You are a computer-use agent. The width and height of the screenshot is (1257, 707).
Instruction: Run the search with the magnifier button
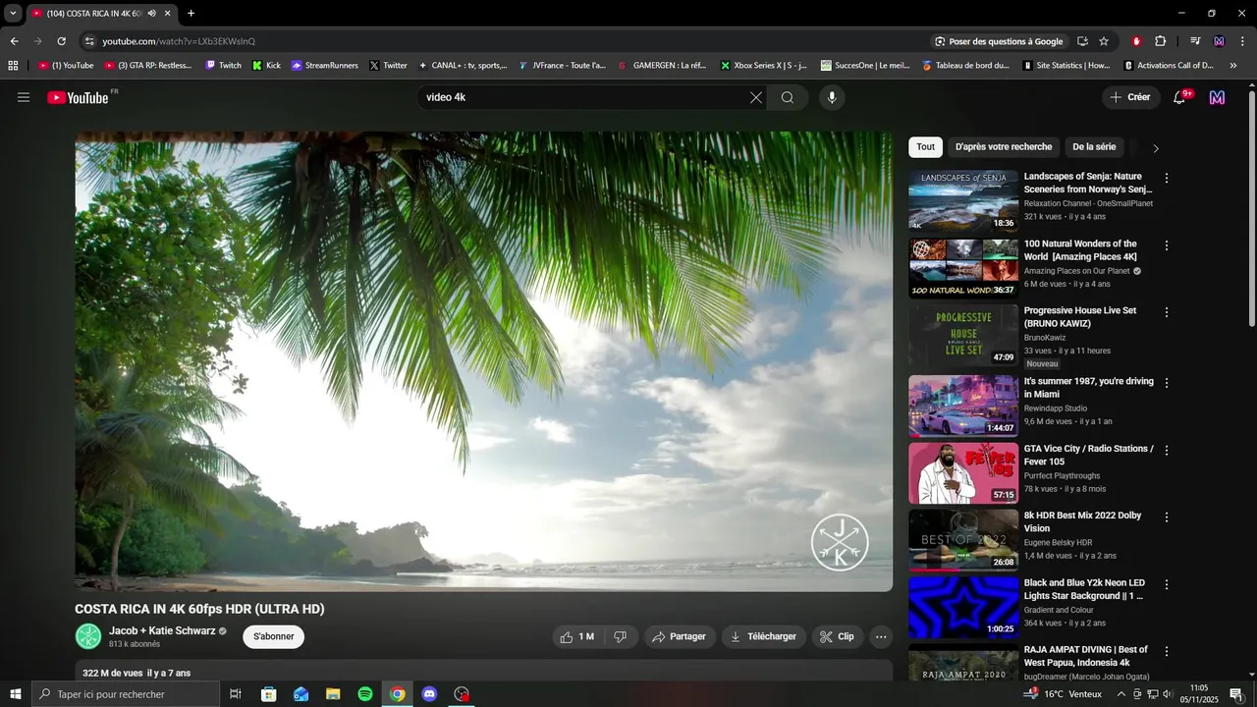(x=788, y=97)
